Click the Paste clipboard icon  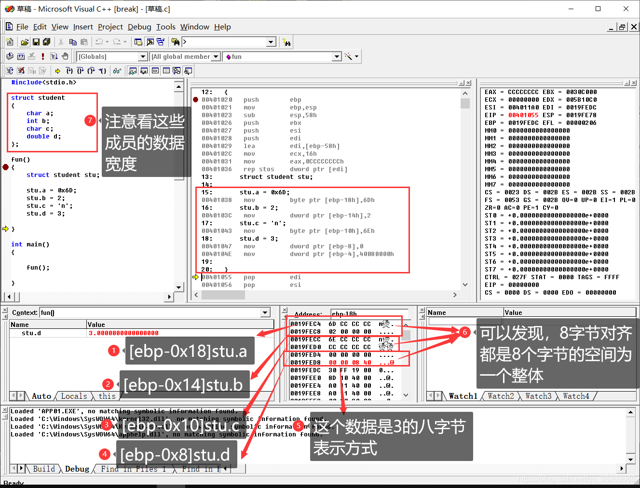[84, 42]
